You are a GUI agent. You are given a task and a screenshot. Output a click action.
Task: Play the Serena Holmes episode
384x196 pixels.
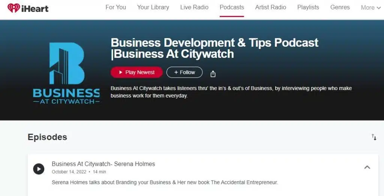click(x=39, y=169)
